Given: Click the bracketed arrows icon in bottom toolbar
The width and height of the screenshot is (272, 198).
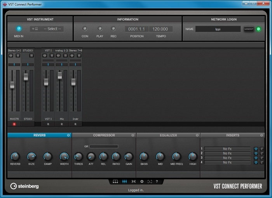Looking at the screenshot, I should coord(133,181).
